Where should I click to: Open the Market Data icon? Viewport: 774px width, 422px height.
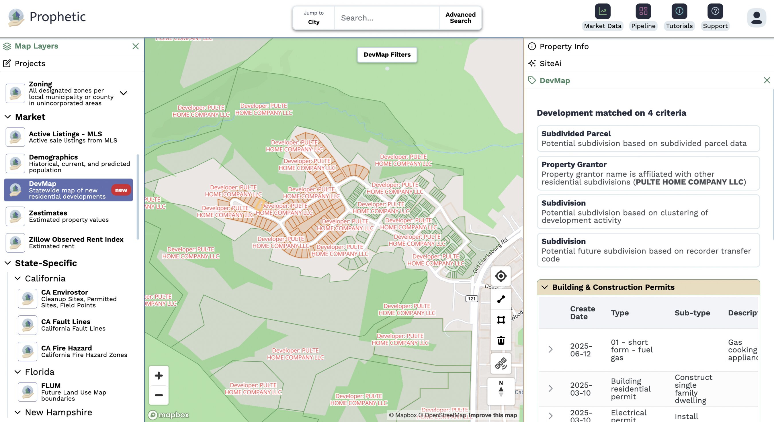click(x=603, y=11)
